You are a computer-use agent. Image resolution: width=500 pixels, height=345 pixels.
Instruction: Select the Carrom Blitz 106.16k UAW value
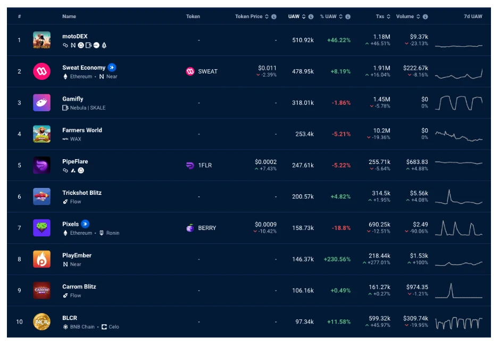303,290
